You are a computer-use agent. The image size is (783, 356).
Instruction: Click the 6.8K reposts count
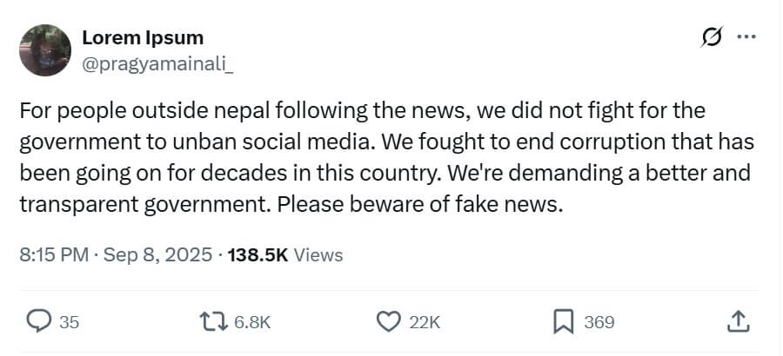[253, 322]
